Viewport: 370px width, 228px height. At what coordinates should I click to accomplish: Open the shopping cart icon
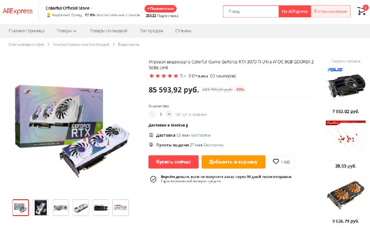pyautogui.click(x=361, y=11)
